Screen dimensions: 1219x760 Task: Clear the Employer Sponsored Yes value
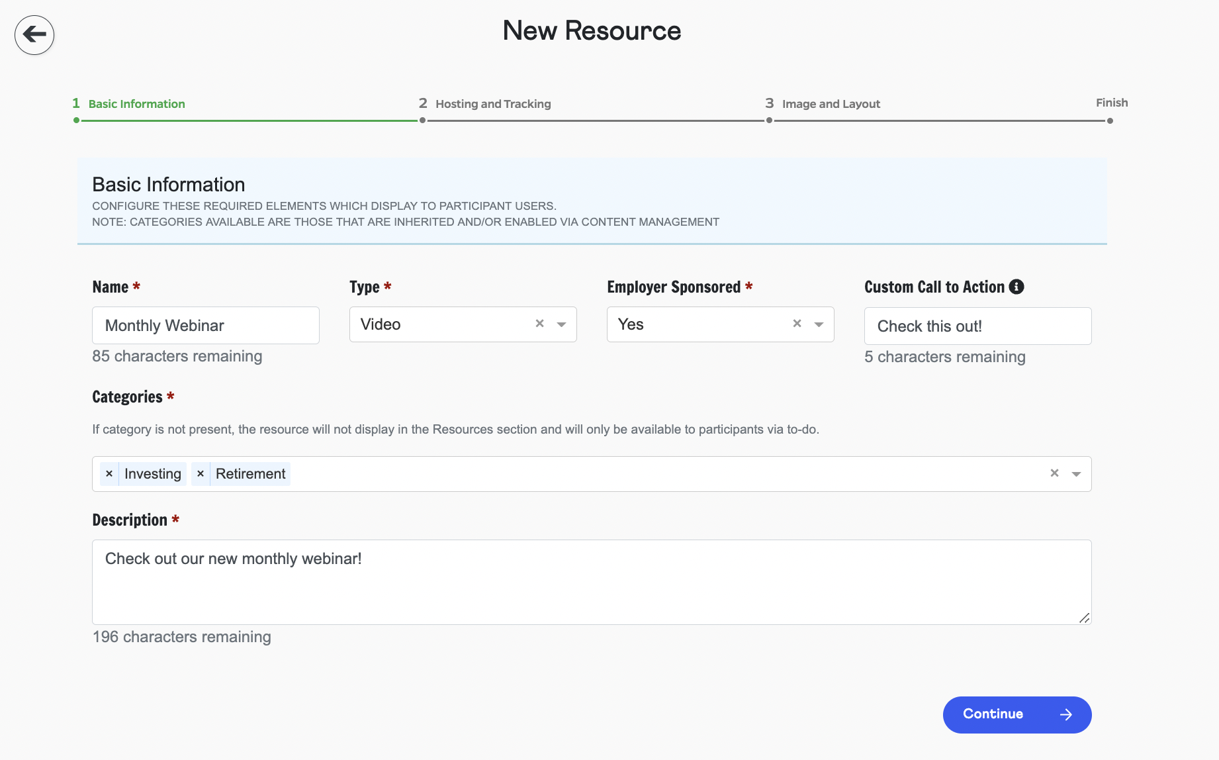pos(797,324)
